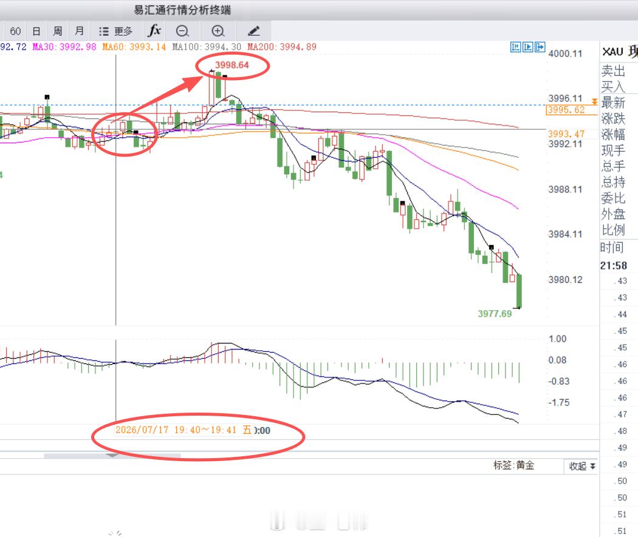Click the horizontal chart scrollbar thumb

click(112, 456)
